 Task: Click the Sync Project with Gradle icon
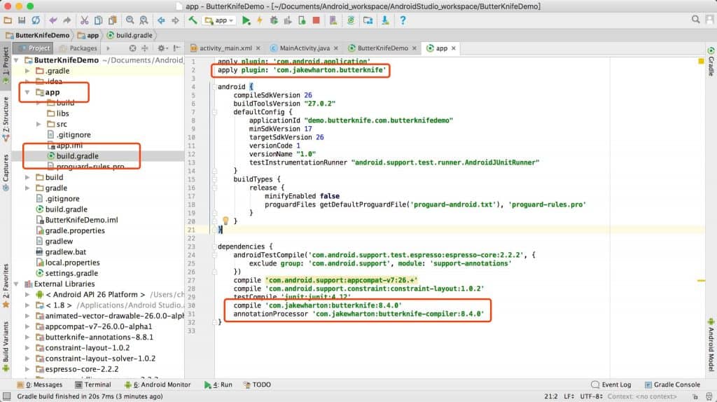tap(351, 20)
